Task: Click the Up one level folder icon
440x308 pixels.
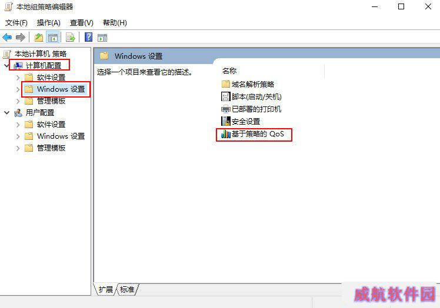Action: tap(39, 37)
